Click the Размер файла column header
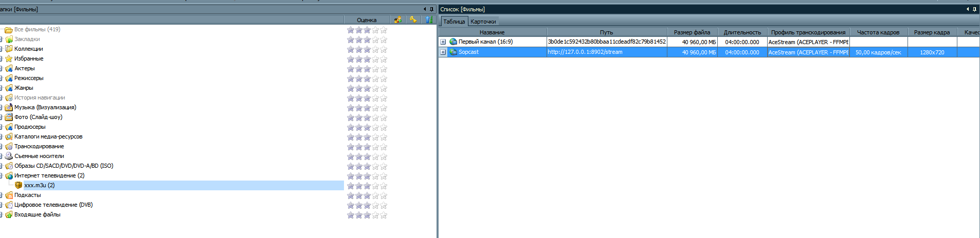 [692, 32]
